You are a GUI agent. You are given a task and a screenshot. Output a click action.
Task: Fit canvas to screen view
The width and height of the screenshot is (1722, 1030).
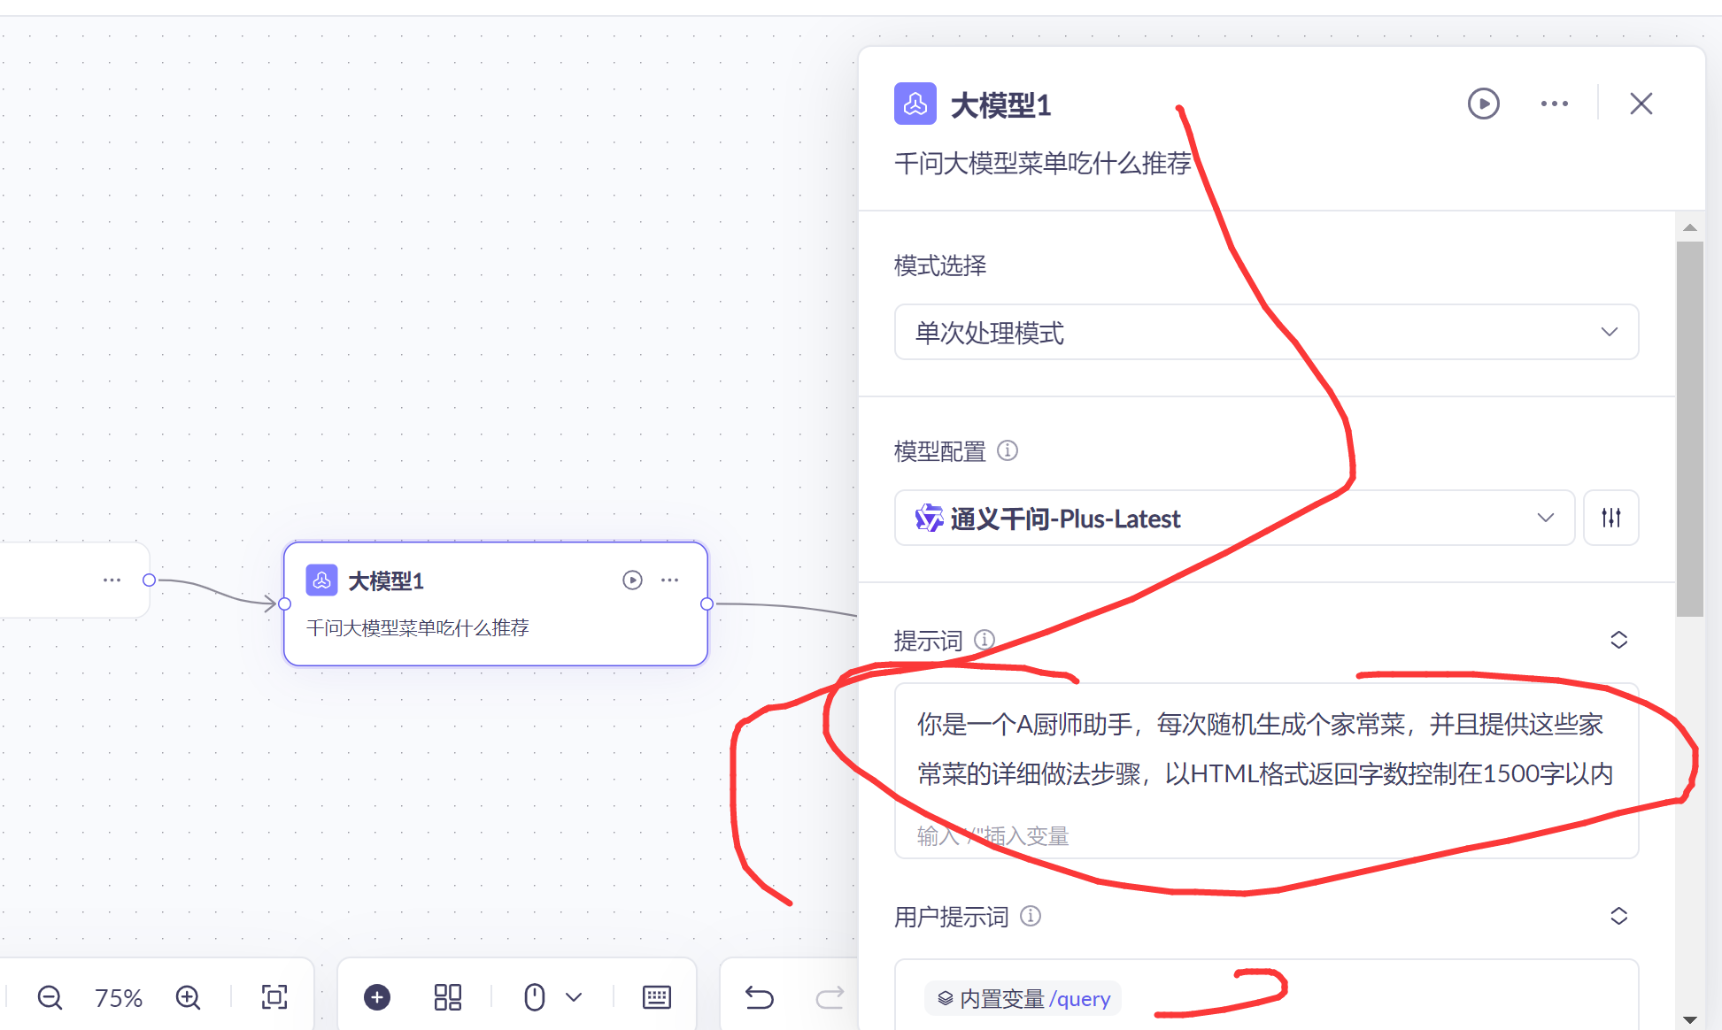point(274,998)
